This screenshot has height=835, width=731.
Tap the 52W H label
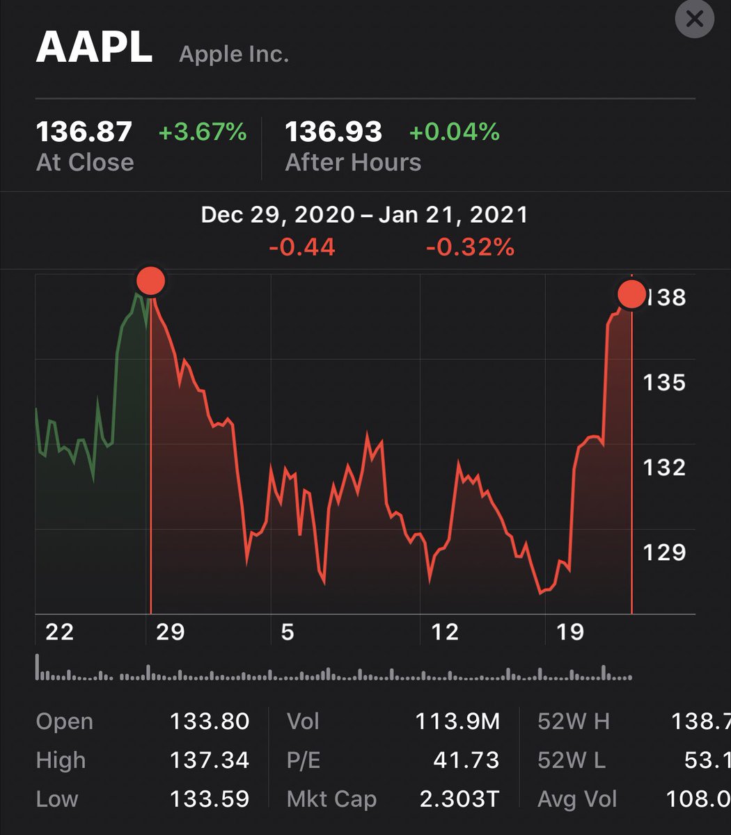(574, 722)
